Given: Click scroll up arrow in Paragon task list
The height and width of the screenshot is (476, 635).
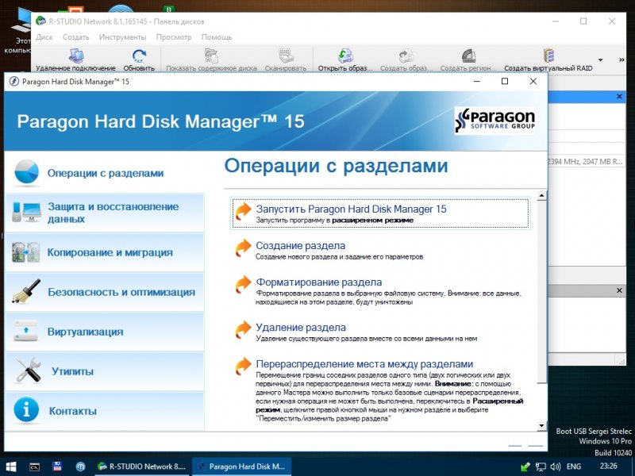Looking at the screenshot, I should pyautogui.click(x=541, y=196).
